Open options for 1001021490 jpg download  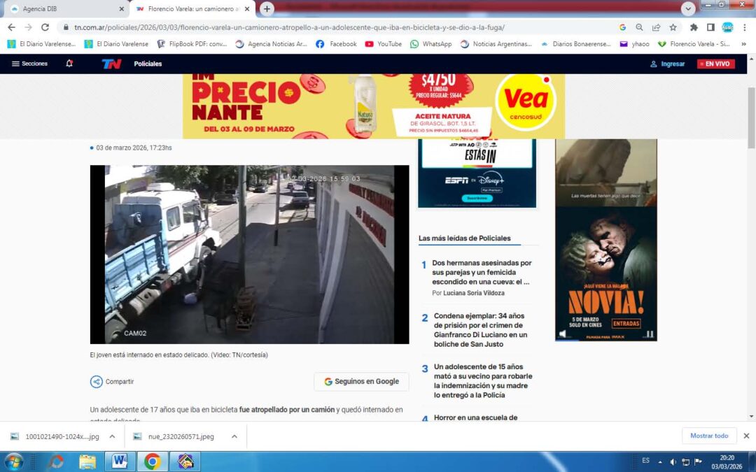tap(112, 436)
